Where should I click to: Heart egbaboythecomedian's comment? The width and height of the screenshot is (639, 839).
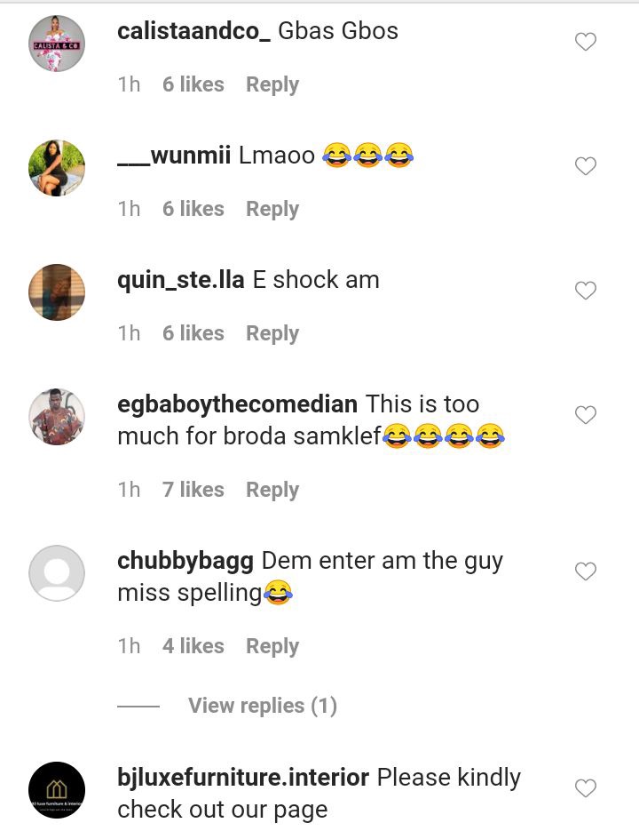pos(585,415)
